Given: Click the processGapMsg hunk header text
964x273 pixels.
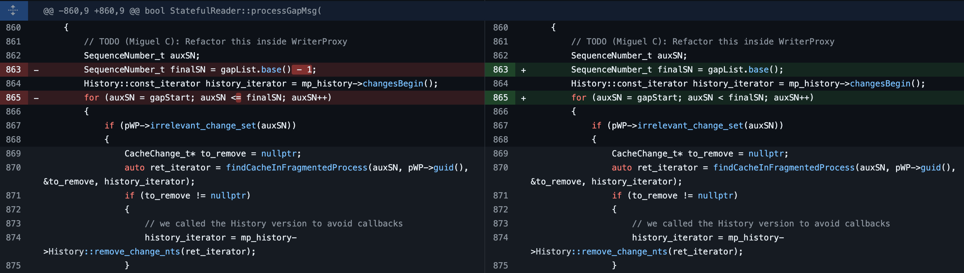Looking at the screenshot, I should tap(182, 11).
